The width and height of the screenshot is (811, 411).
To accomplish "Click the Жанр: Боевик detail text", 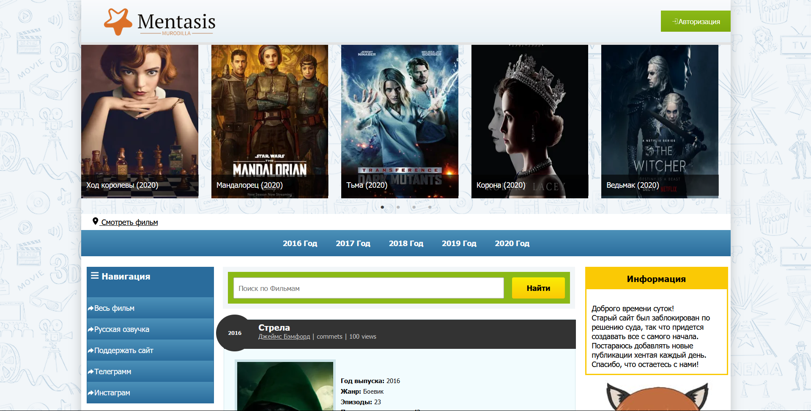I will [362, 392].
